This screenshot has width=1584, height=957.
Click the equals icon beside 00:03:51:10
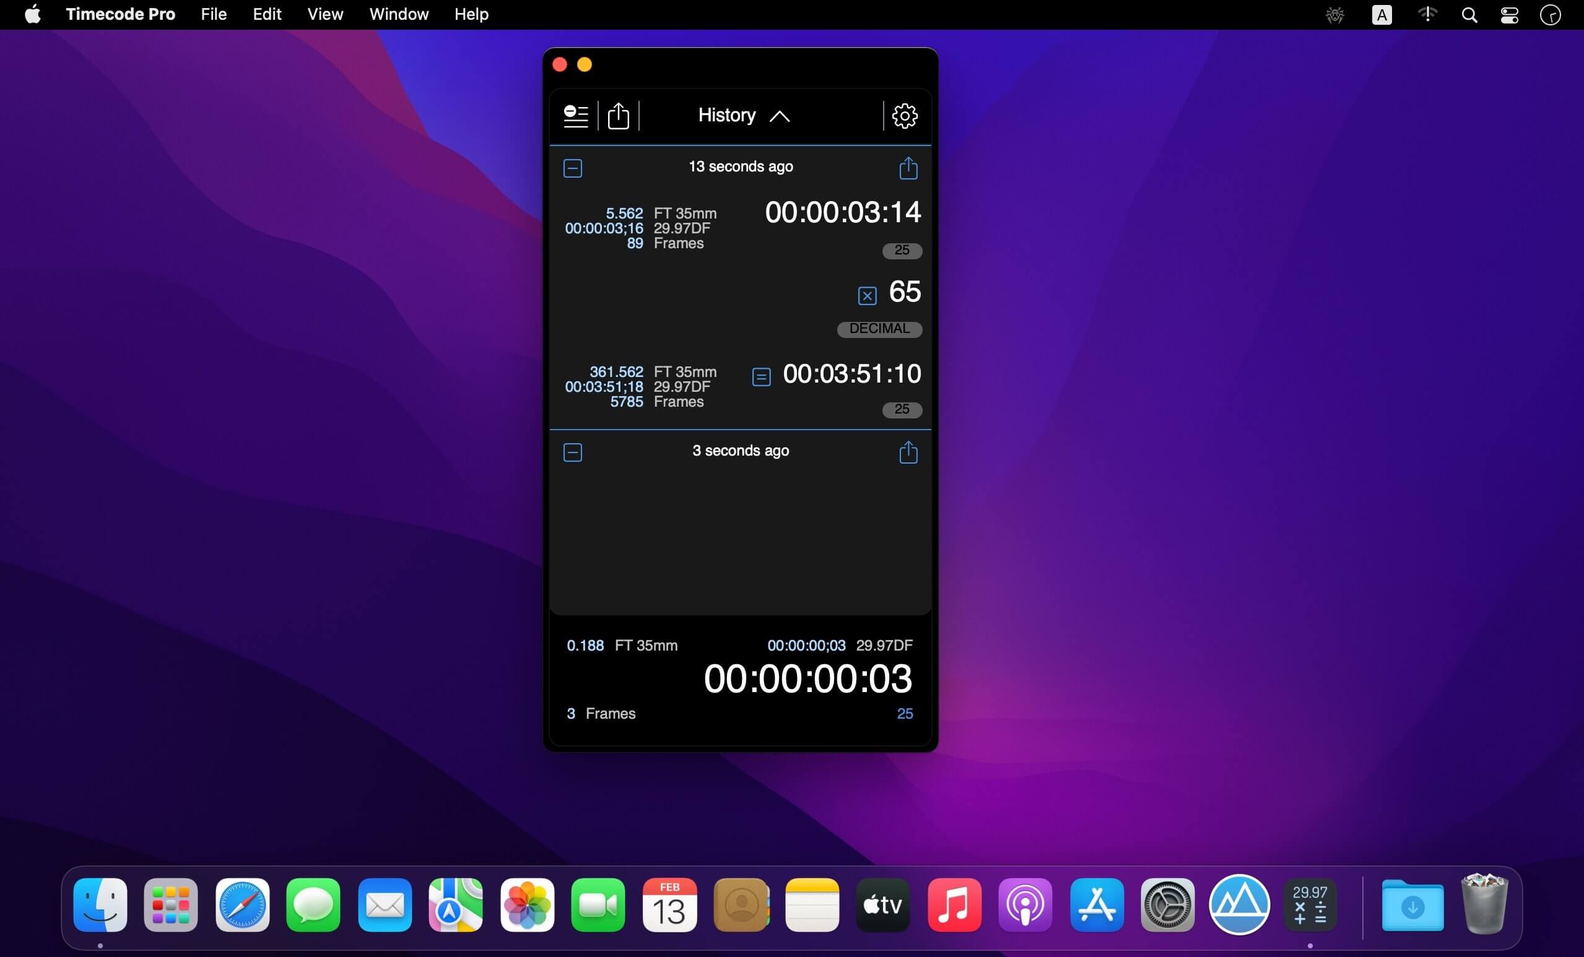click(761, 376)
